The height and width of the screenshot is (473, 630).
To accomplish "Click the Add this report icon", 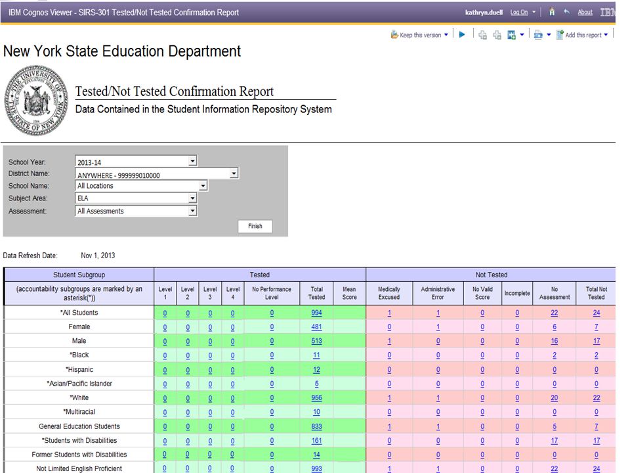I will (560, 35).
